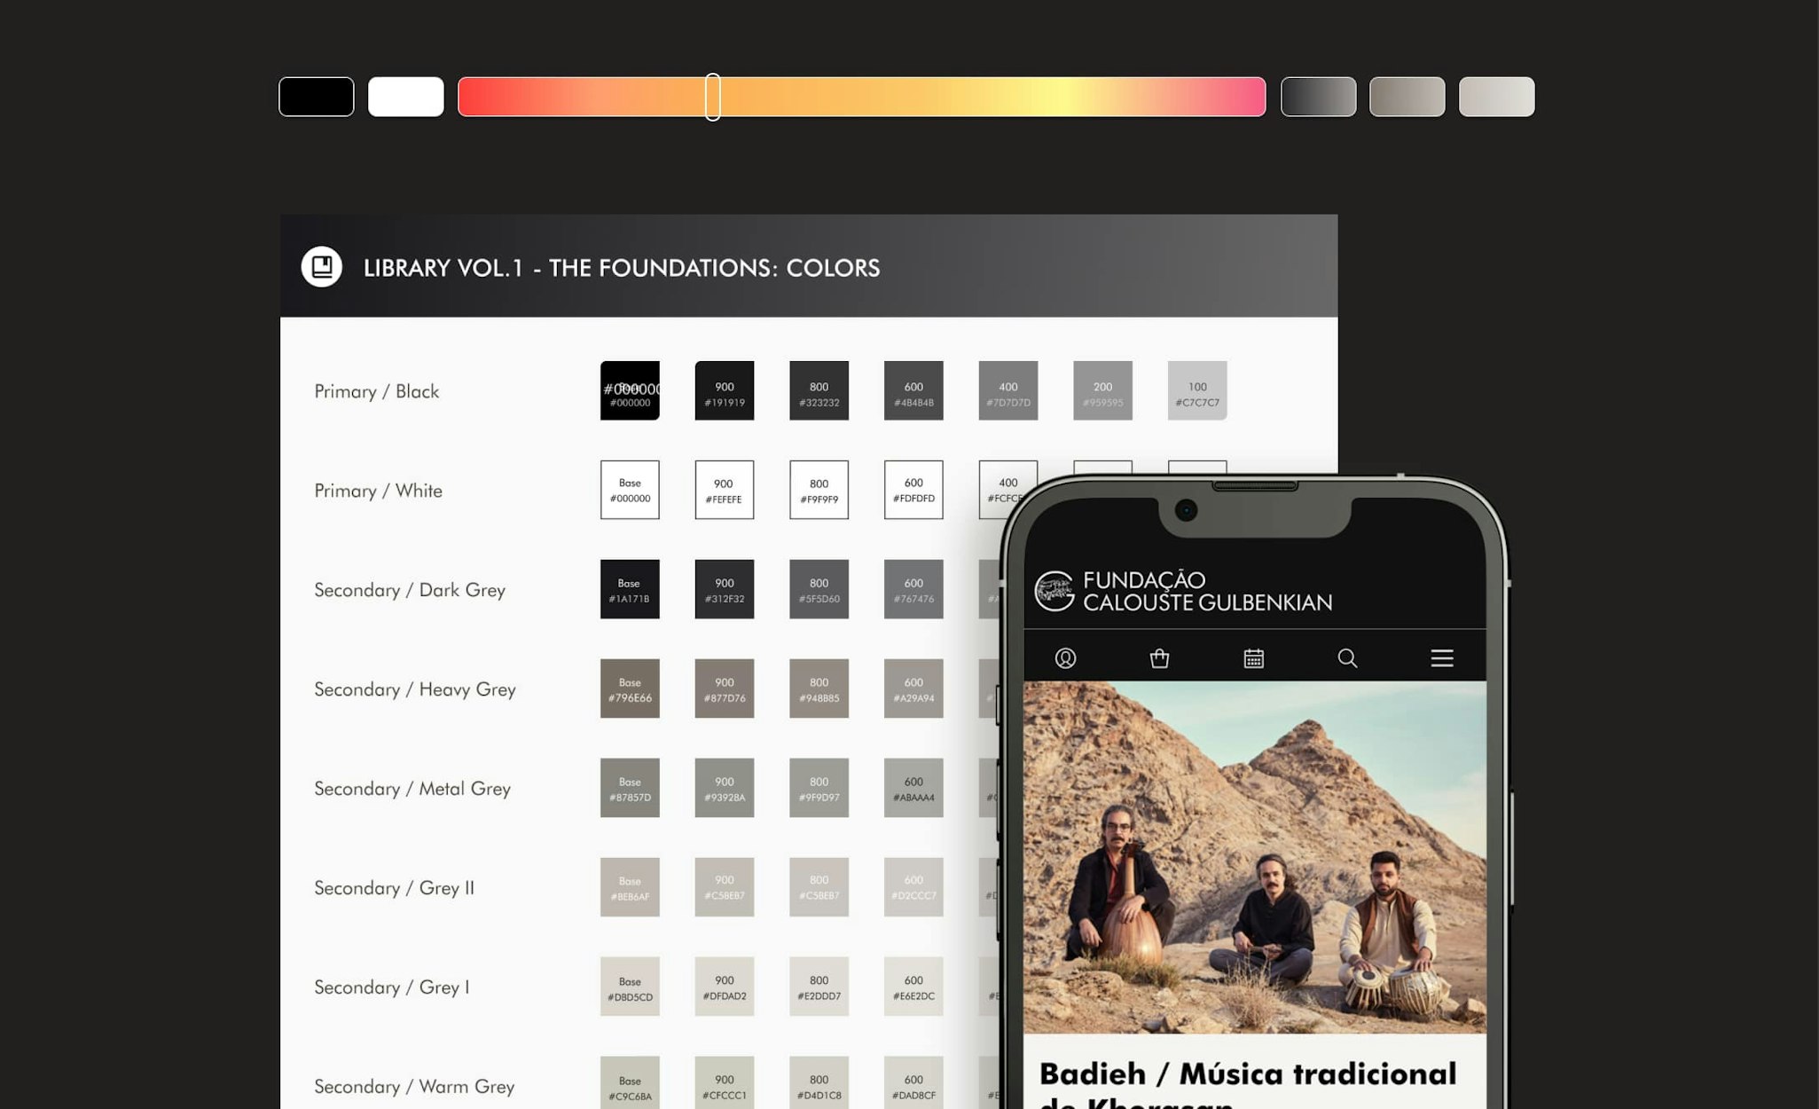Select Dark Grey Base #1A171B swatch
The image size is (1819, 1109).
click(630, 589)
